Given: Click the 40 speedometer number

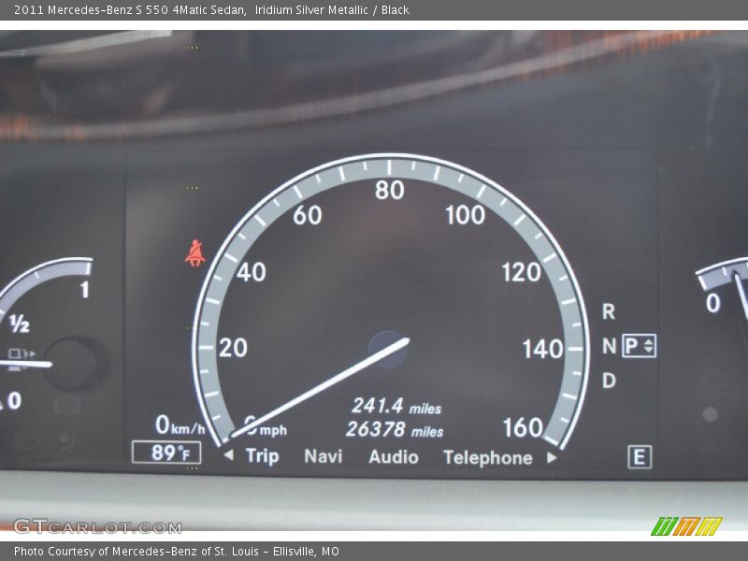Looking at the screenshot, I should click(252, 272).
